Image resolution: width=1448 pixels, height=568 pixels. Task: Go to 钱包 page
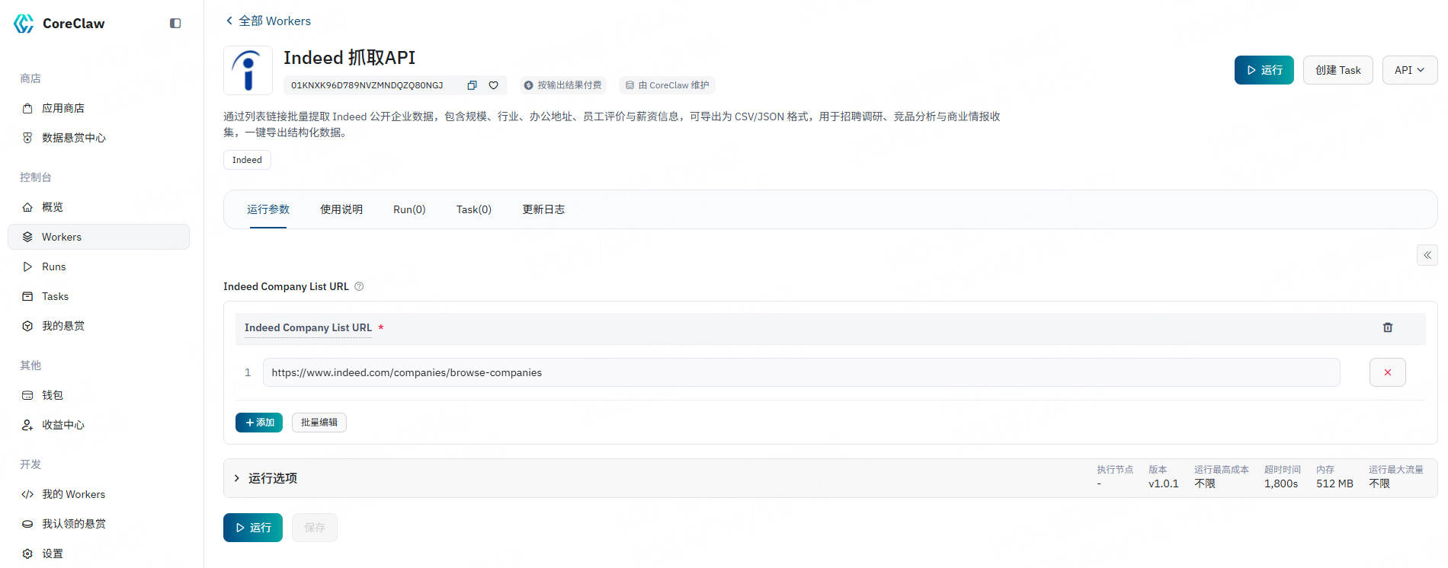52,395
